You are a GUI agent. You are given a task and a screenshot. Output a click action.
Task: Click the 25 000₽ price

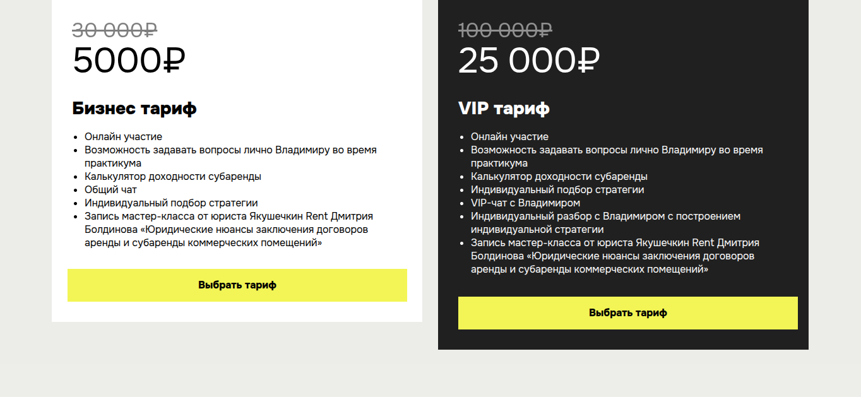pos(529,61)
